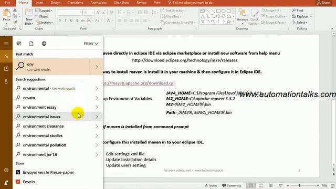The width and height of the screenshot is (336, 189).
Task: Switch to the Review tab
Action: (x=141, y=3)
